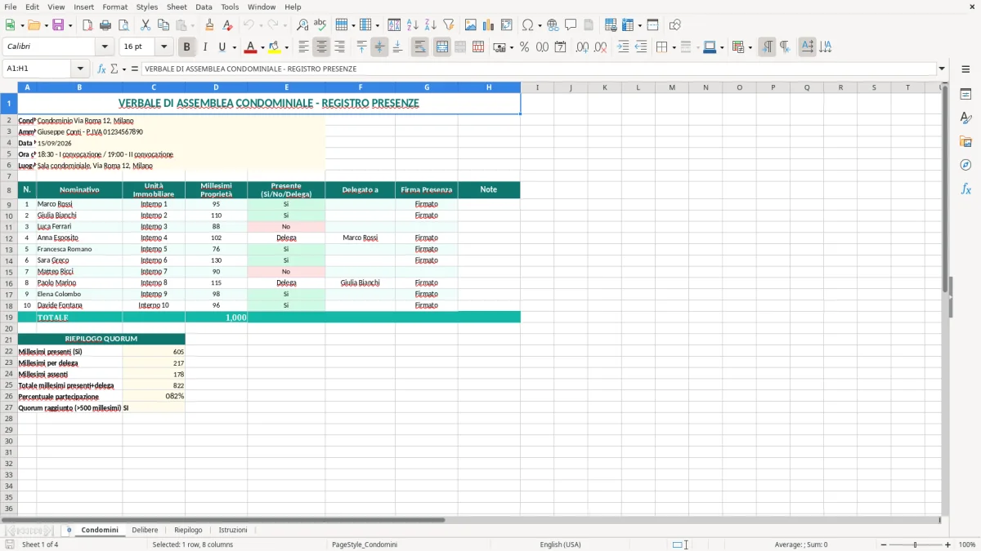Click the yellow Background Color swatch
Image resolution: width=981 pixels, height=551 pixels.
[x=275, y=47]
